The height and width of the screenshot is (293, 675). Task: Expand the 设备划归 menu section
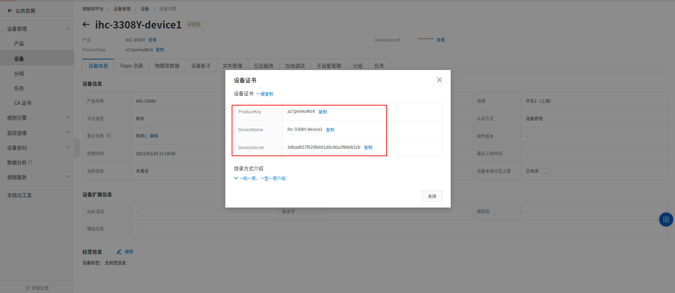tap(68, 147)
